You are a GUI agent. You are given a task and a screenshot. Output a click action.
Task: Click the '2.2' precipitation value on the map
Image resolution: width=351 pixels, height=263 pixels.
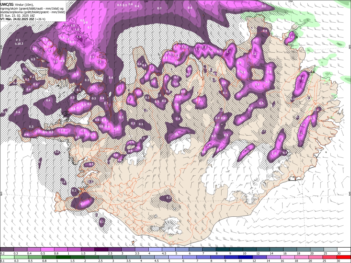204,47
